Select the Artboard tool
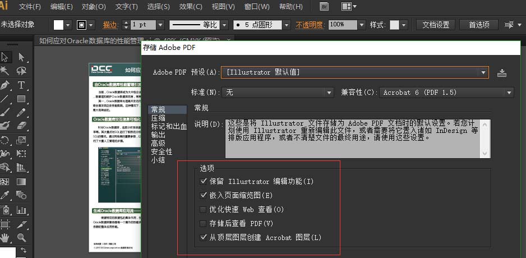Viewport: 526px width, 258px height. (x=4, y=224)
